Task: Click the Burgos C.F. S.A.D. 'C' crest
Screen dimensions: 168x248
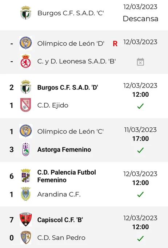Action: click(26, 13)
